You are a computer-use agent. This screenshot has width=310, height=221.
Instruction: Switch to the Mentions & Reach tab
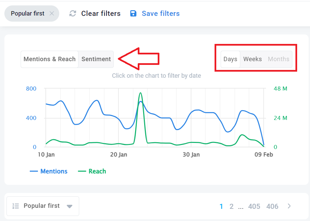click(x=49, y=59)
